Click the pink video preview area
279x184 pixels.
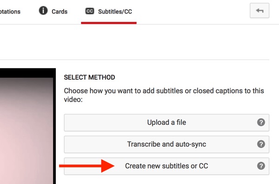pyautogui.click(x=27, y=131)
